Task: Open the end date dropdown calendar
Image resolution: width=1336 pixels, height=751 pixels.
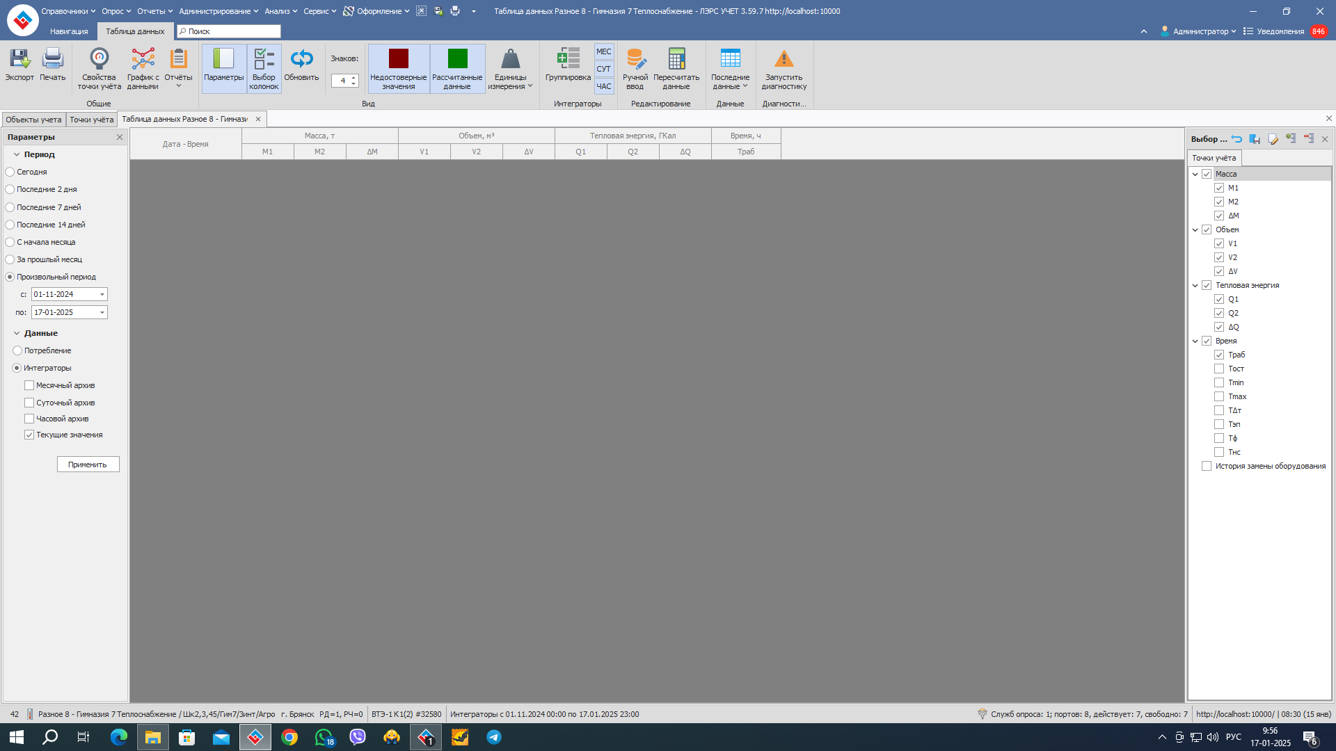Action: pyautogui.click(x=102, y=312)
